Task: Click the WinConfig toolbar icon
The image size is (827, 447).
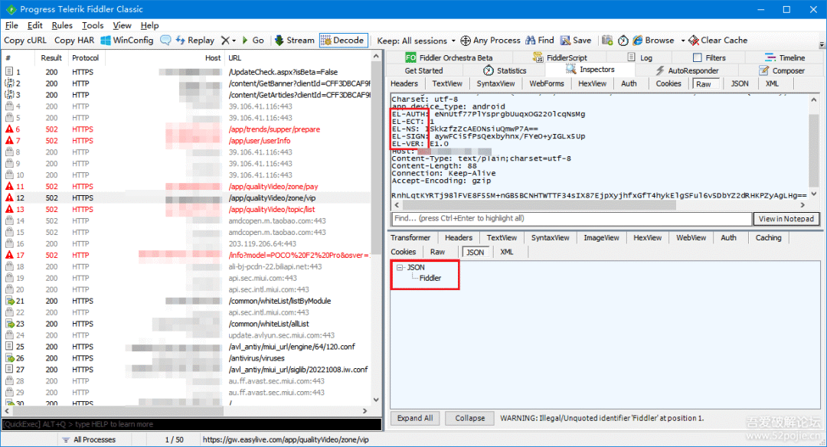Action: click(106, 40)
